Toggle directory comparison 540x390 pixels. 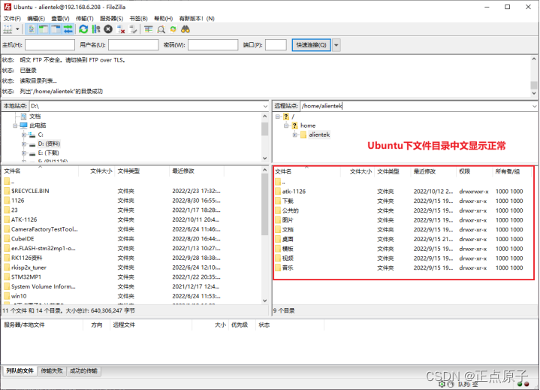click(x=161, y=29)
